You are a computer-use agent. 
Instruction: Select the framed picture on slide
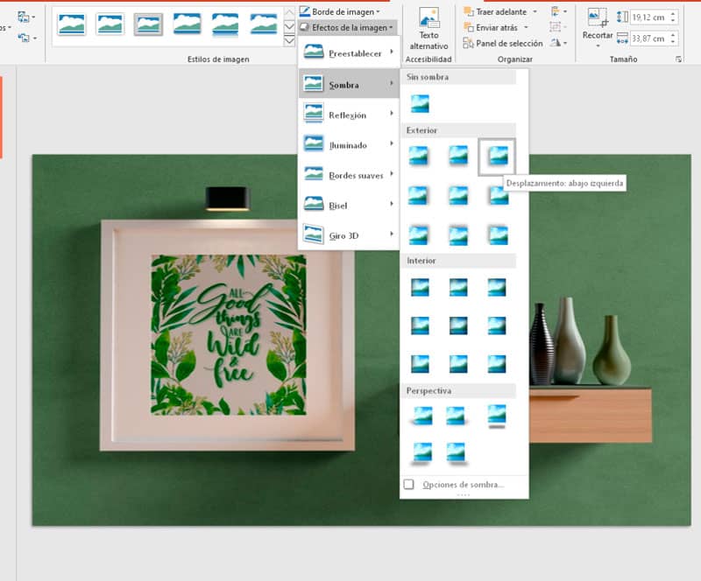click(x=227, y=335)
